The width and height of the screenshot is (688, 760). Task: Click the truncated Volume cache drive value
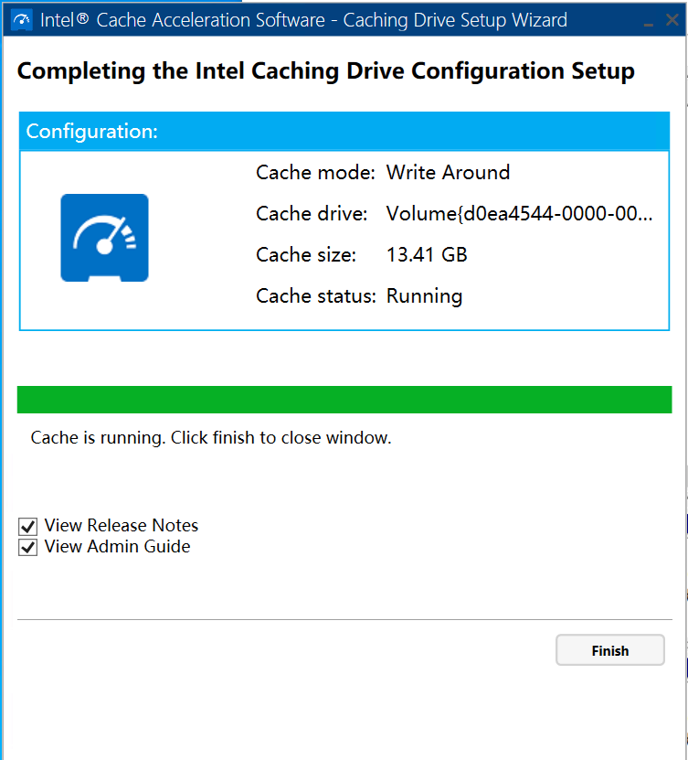point(519,214)
